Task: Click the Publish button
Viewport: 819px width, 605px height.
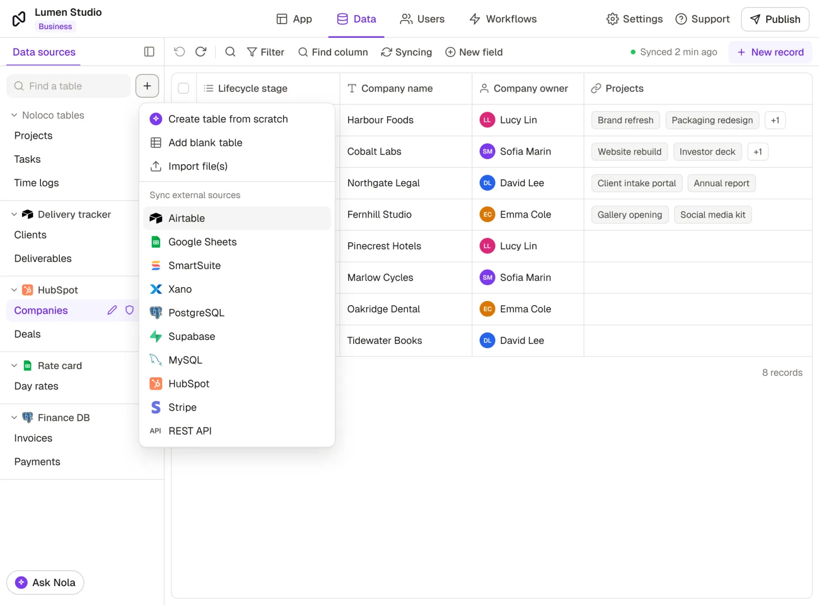Action: [775, 19]
